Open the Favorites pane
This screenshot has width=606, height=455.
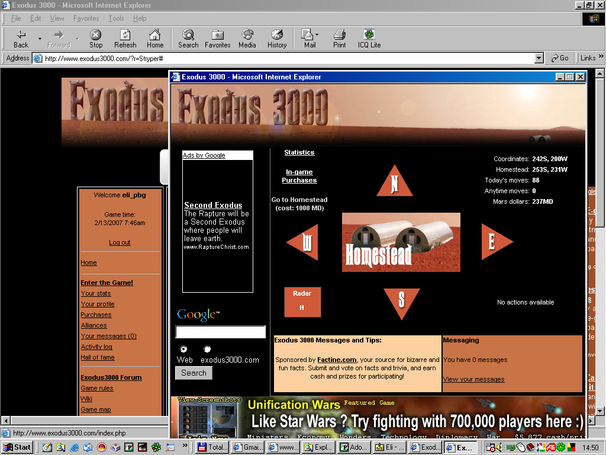[218, 39]
